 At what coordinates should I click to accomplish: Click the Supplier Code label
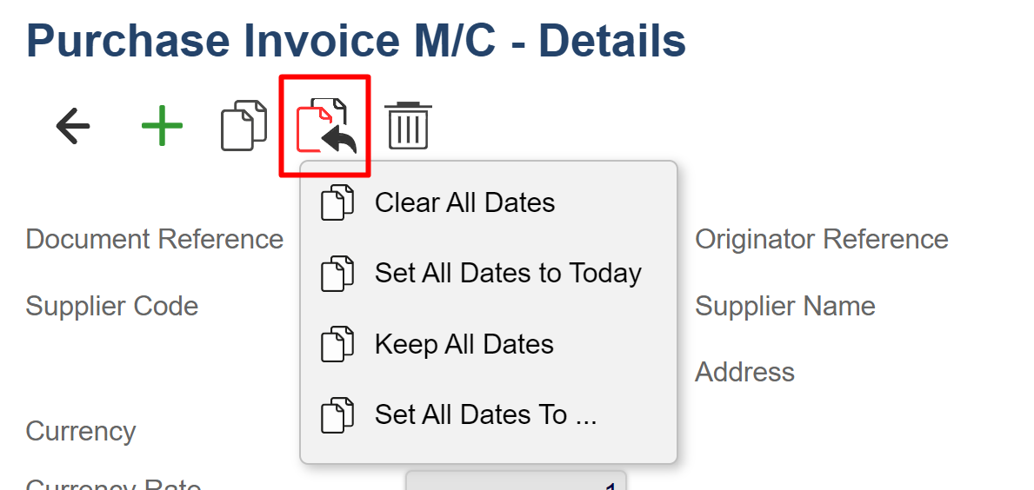point(112,306)
